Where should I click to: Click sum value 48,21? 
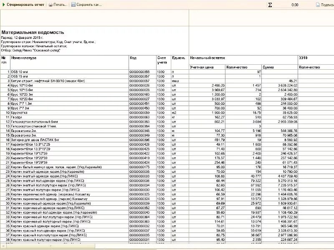(x=279, y=81)
